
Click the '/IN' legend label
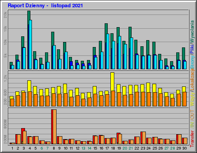(192, 125)
